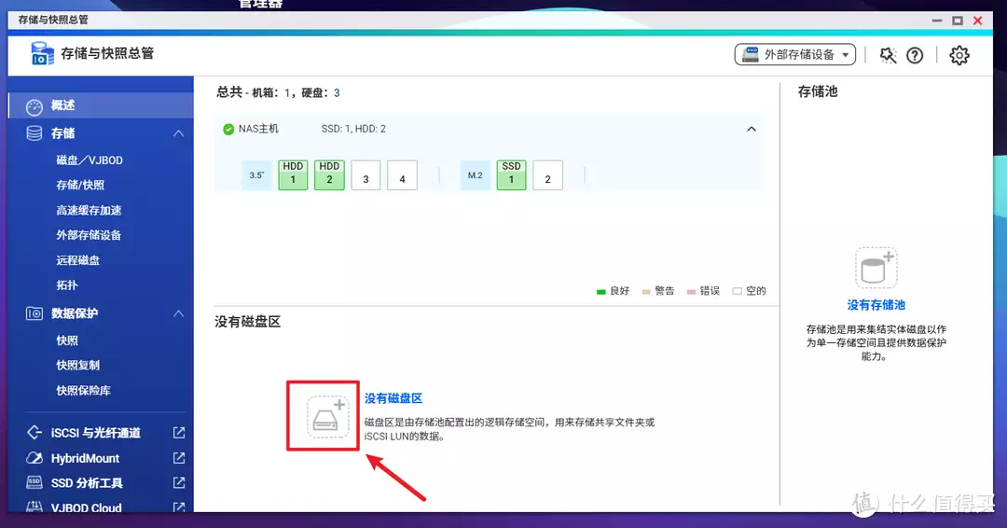
Task: Minimize the 存储与快照总管 window
Action: 937,21
